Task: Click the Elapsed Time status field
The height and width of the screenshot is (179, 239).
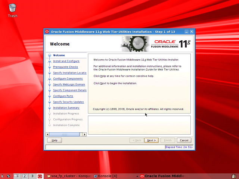Action: click(179, 147)
